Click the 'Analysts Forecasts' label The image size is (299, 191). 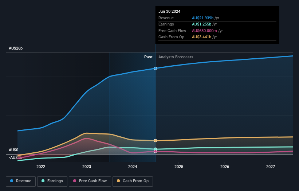click(x=176, y=57)
